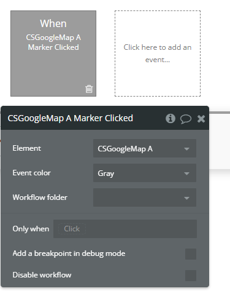Close the CSGoogleMap A Marker Clicked panel
The image size is (230, 291).
point(201,119)
